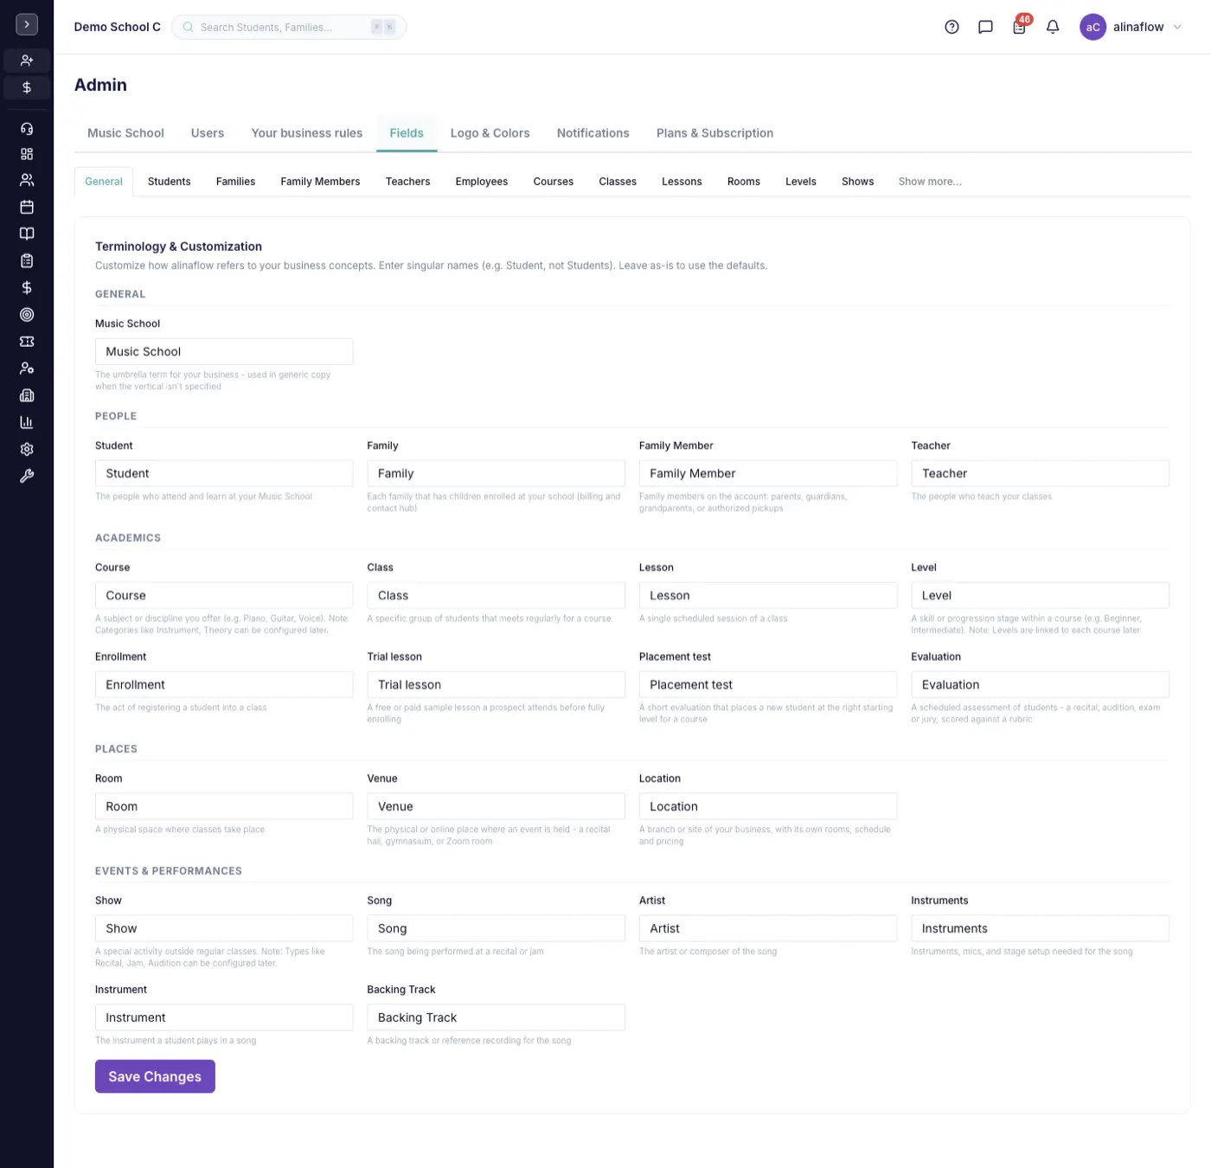Click the dollar icon directly below add-person
Viewport: 1211px width, 1168px height.
coord(27,87)
